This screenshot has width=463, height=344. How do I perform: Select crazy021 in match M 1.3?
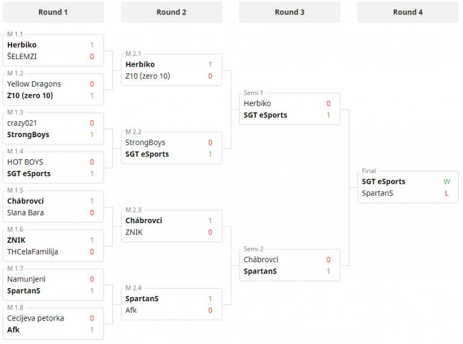22,123
